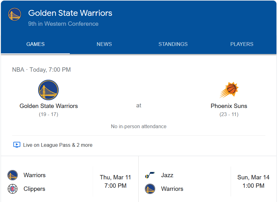
Task: Click the Phoenix Suns team logo
Action: pos(229,90)
